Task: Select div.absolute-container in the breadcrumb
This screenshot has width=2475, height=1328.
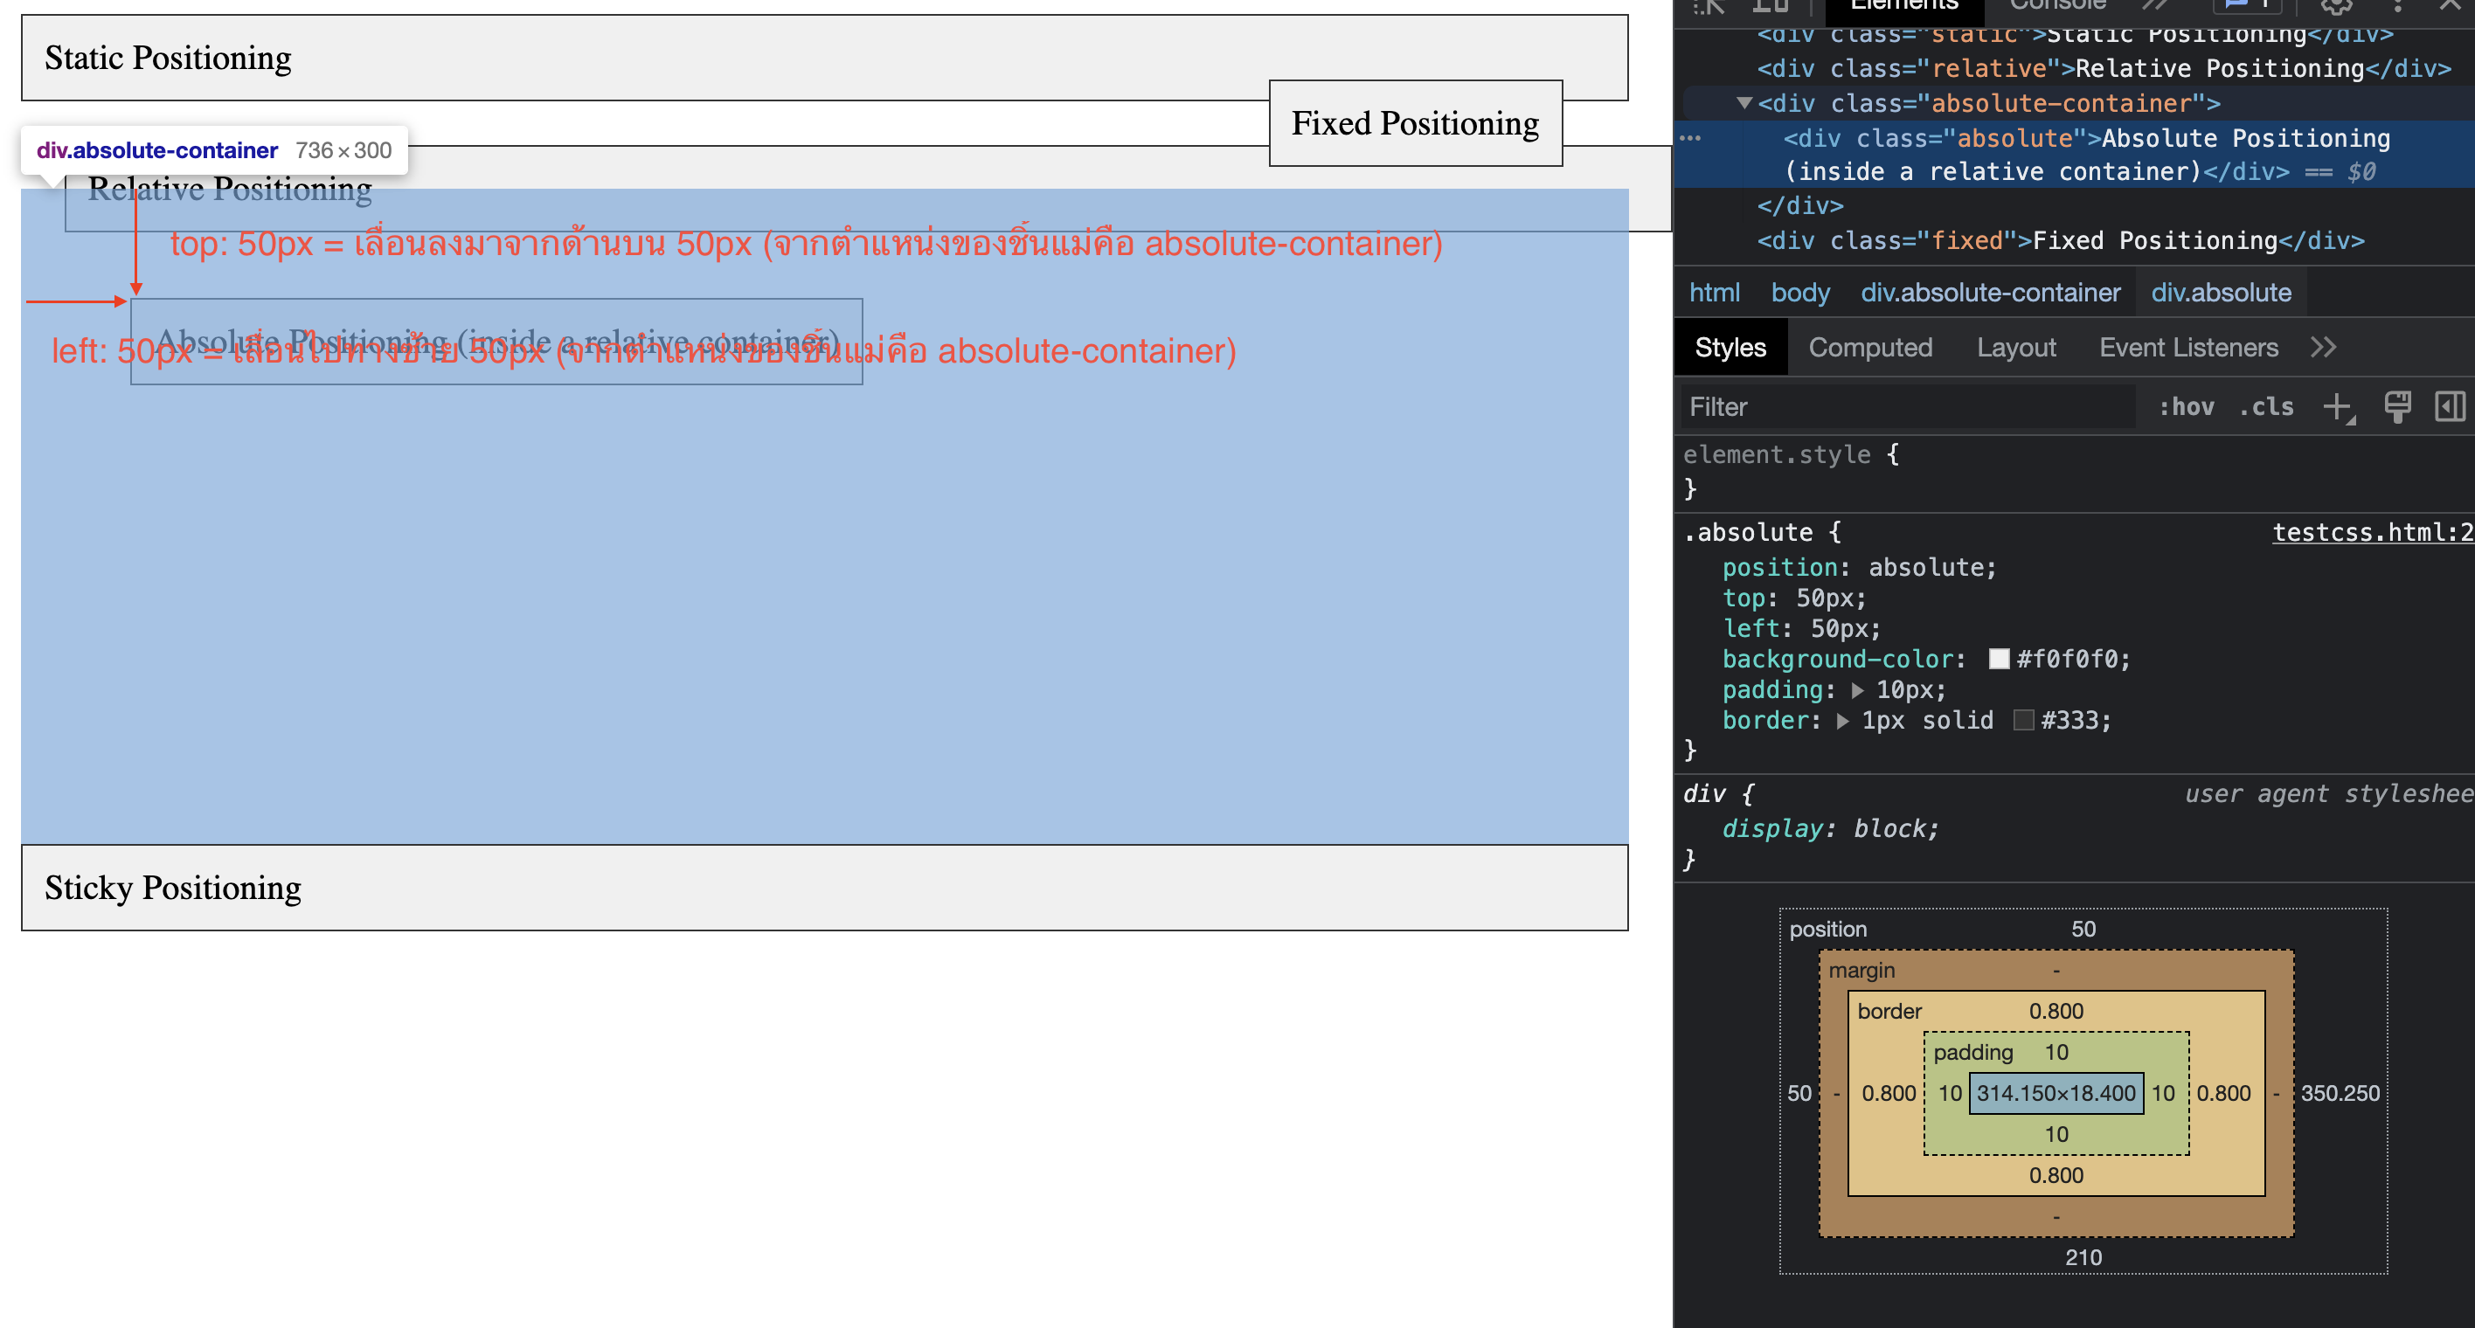Action: click(x=1990, y=293)
